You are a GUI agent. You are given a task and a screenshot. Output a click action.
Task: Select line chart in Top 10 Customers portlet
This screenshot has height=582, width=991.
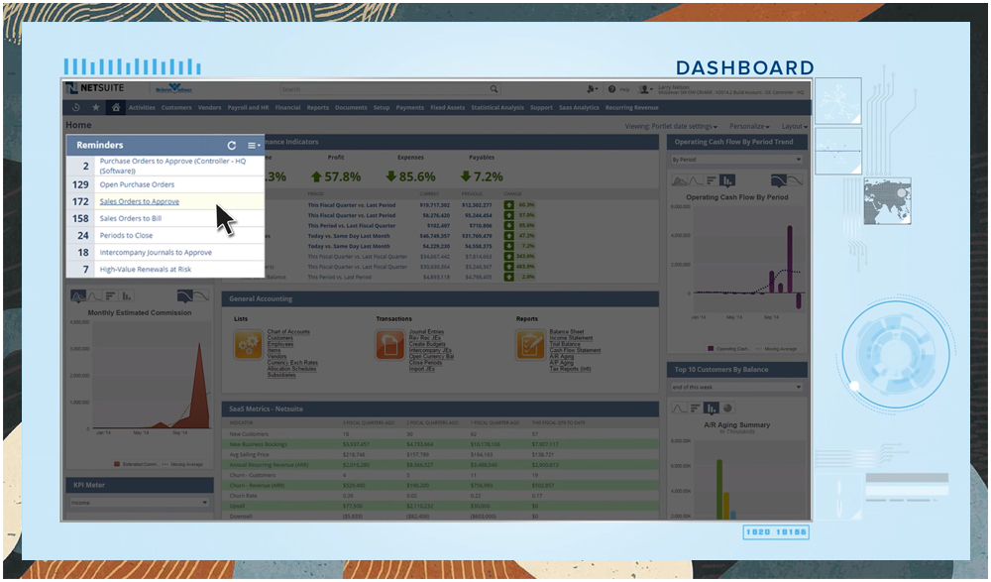tap(680, 408)
